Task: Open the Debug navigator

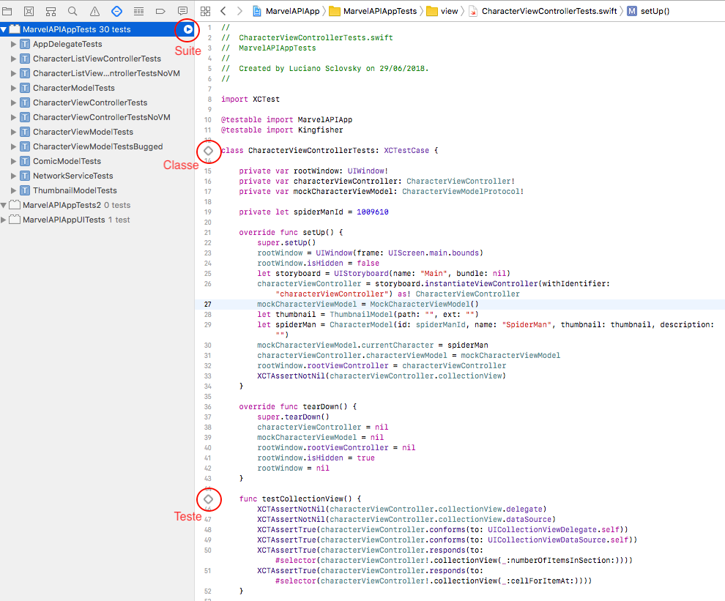Action: coord(138,11)
